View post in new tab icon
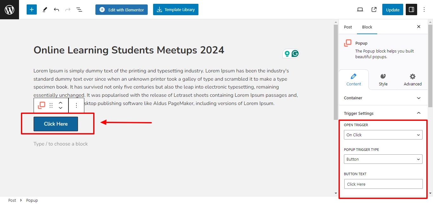Screen dimensions: 433x204 (x=374, y=10)
